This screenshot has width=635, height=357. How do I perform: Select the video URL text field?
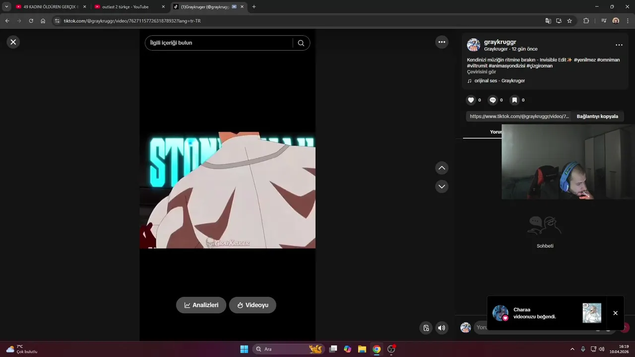(x=519, y=117)
